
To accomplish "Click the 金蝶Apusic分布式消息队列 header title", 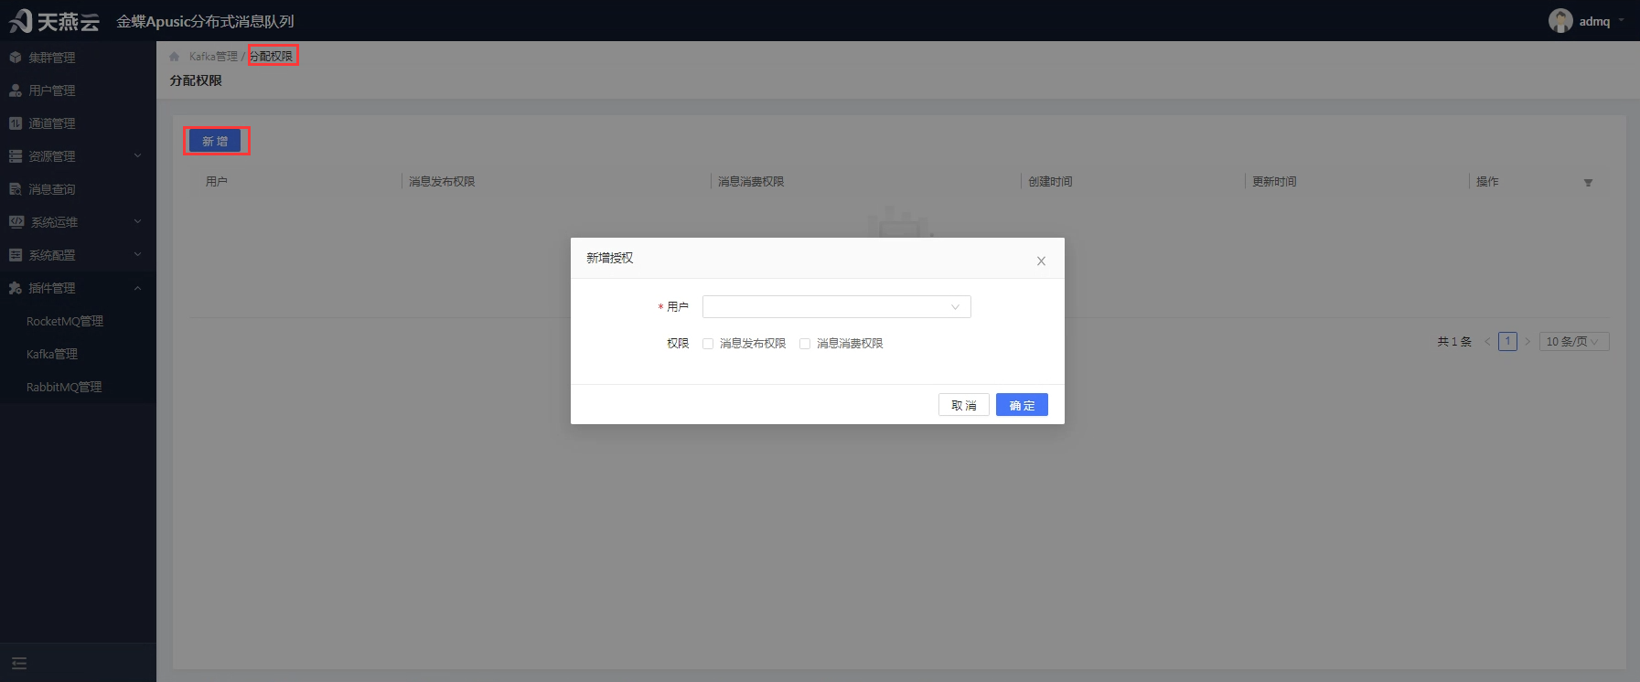I will point(206,21).
